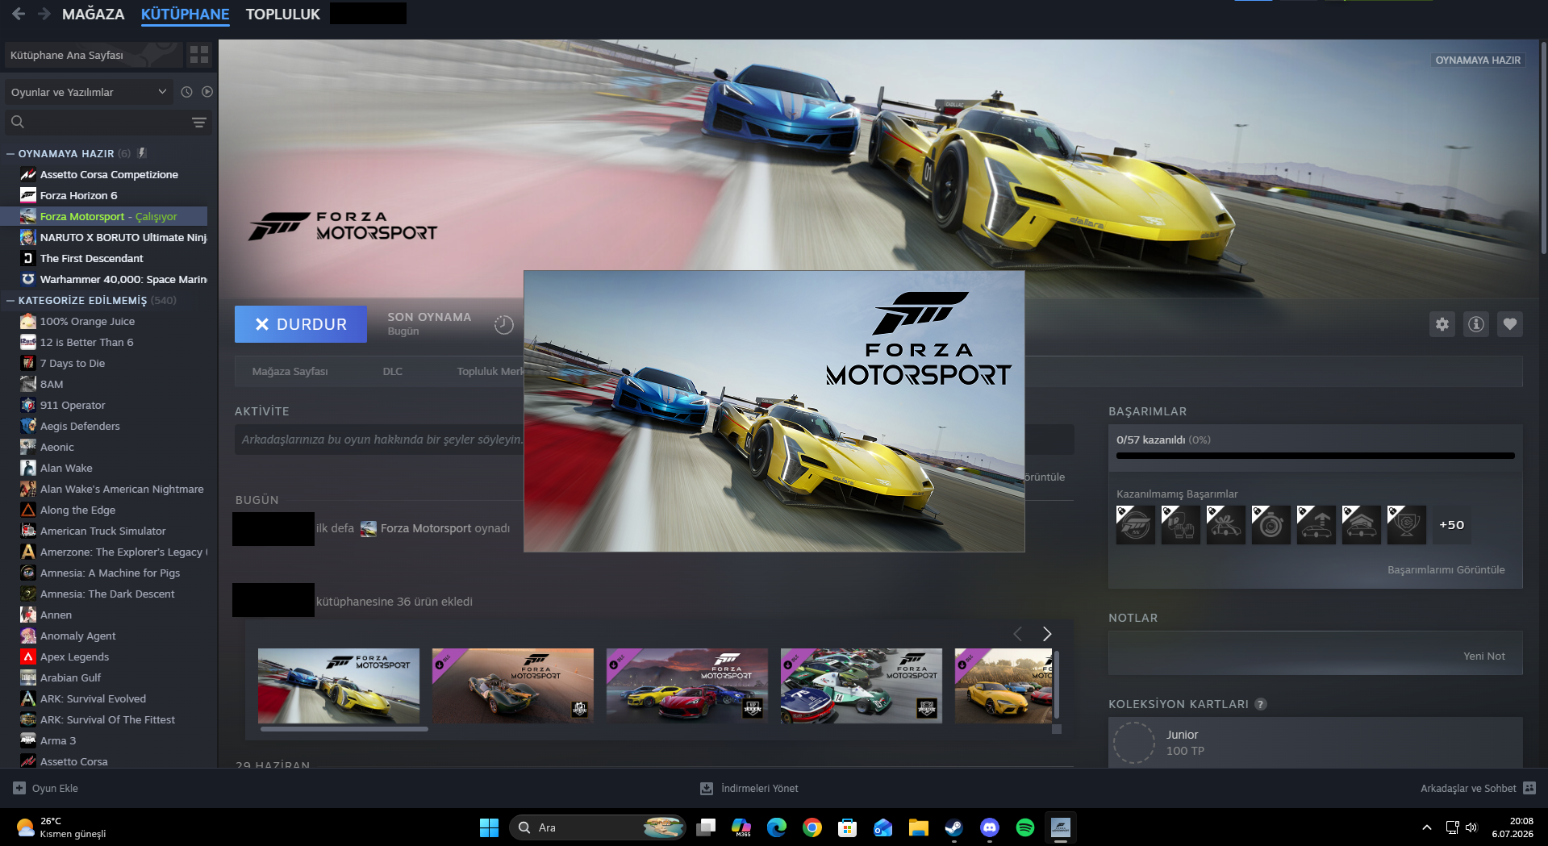Screen dimensions: 1548x846
Task: Switch library to grid view icon
Action: [x=199, y=55]
